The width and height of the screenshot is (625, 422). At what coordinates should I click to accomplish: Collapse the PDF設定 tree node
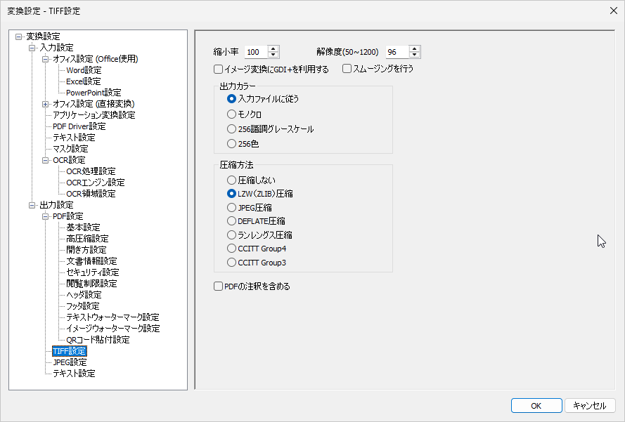click(46, 216)
